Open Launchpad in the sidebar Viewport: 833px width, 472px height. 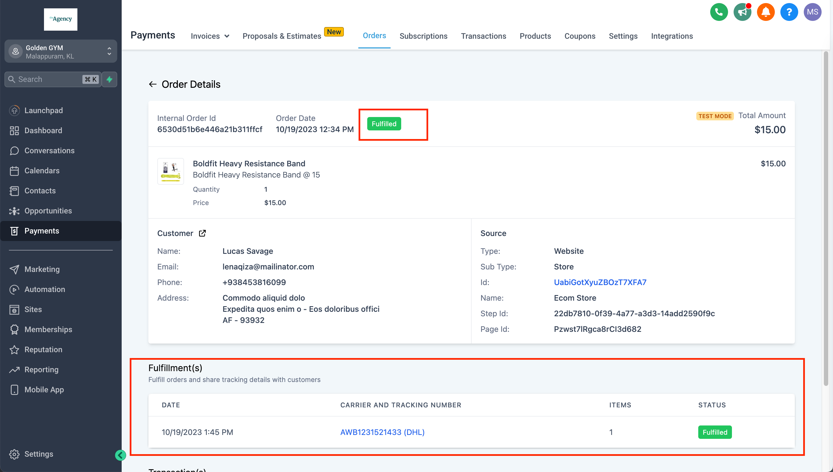pos(61,111)
